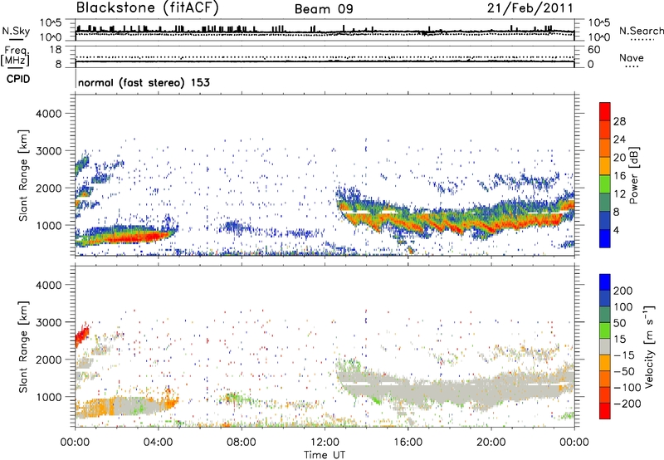Viewport: 664px width, 460px height.
Task: Click the "4000" range tick of power panel
Action: pyautogui.click(x=48, y=114)
